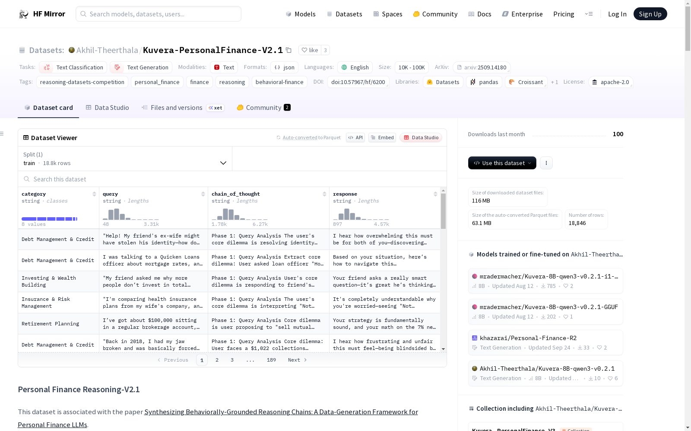Viewport: 691px width, 431px height.
Task: Click the category classes distribution bar
Action: coord(50,219)
